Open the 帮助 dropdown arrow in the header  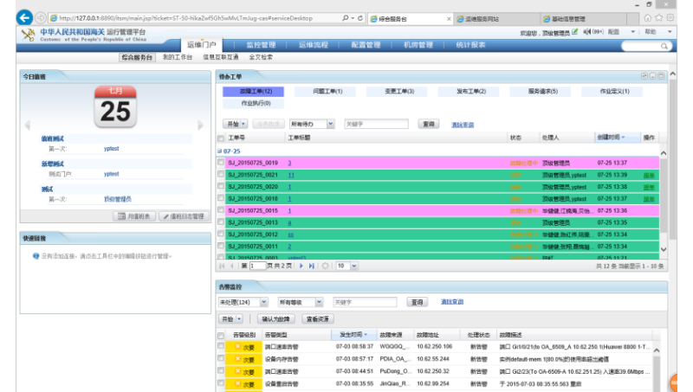(x=670, y=32)
